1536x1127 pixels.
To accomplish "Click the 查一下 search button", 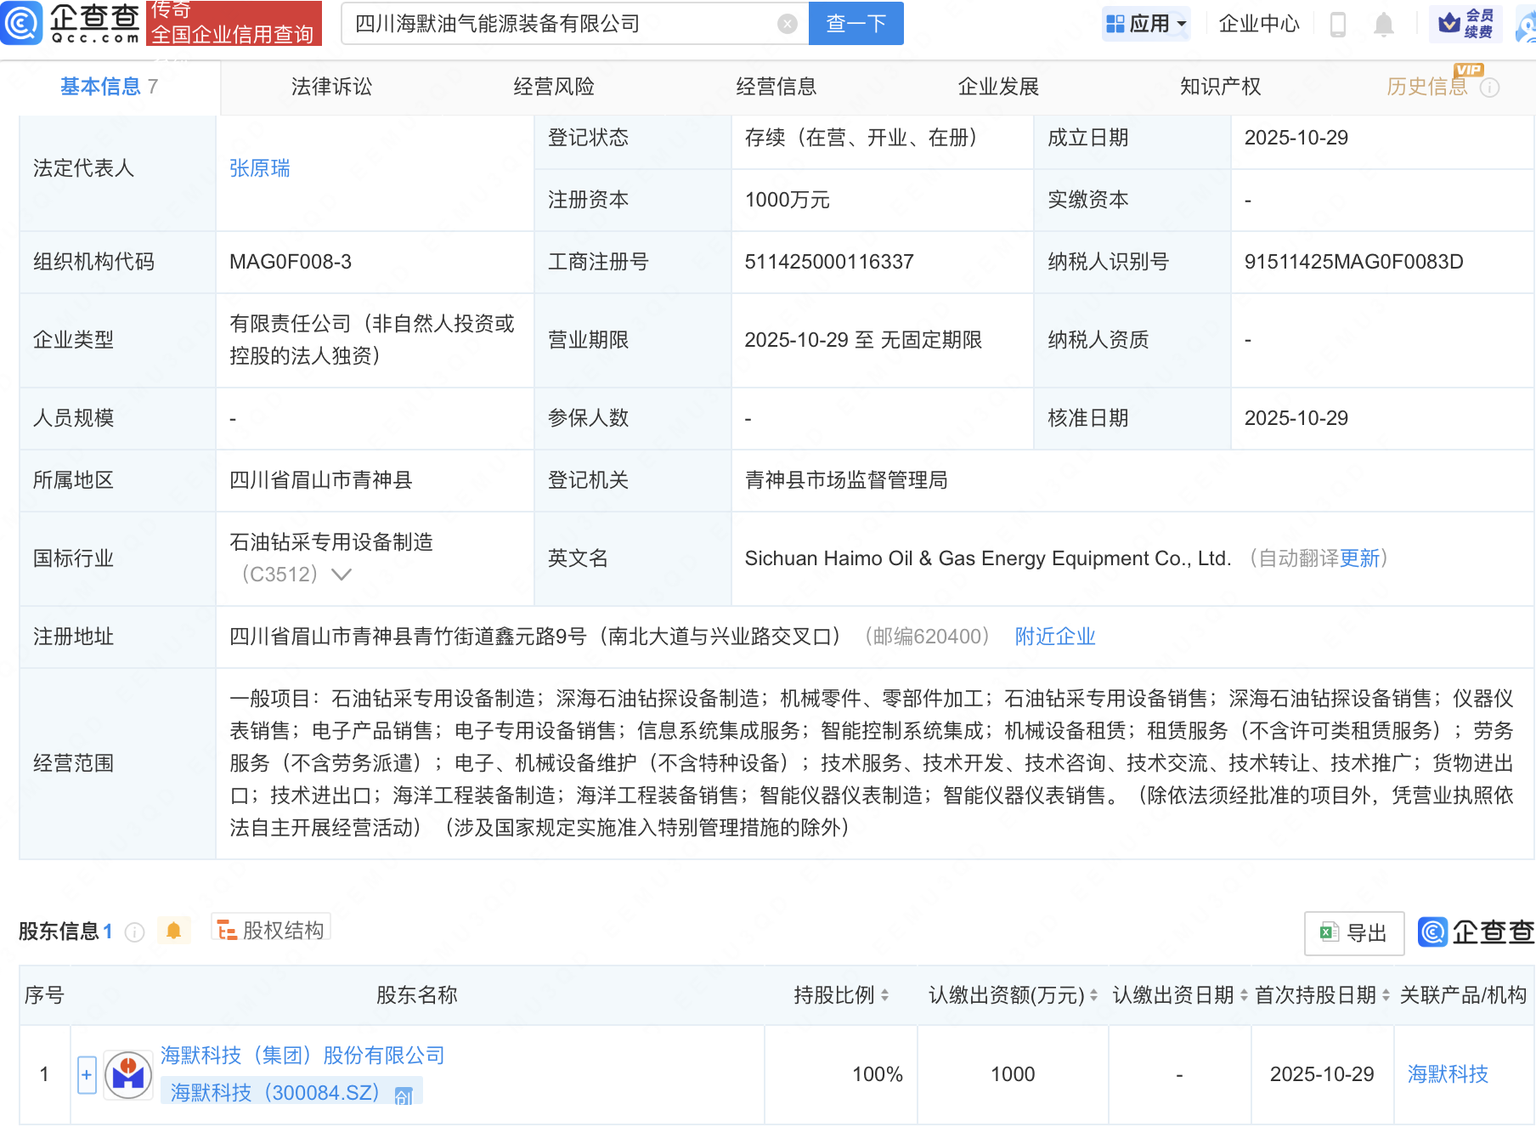I will tap(855, 23).
